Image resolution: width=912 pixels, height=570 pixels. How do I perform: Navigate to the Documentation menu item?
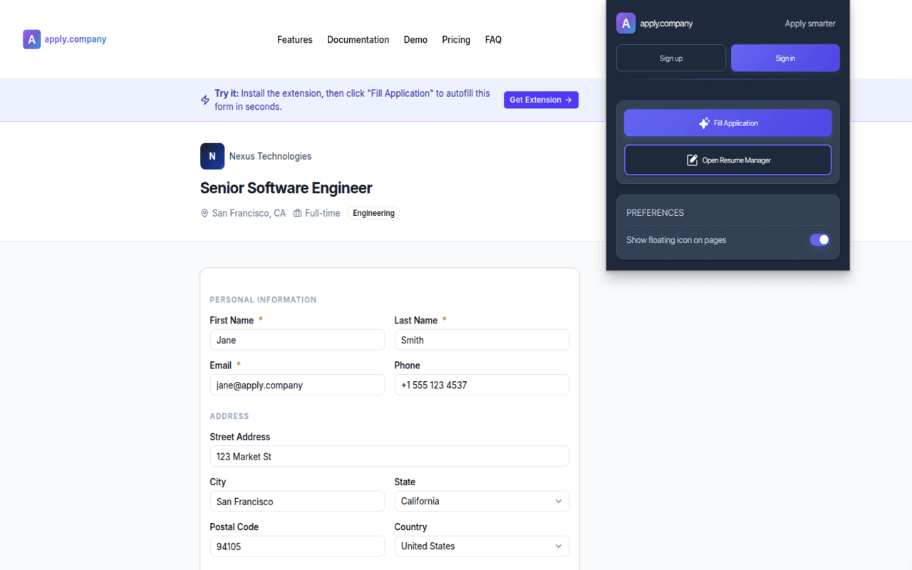pyautogui.click(x=358, y=39)
